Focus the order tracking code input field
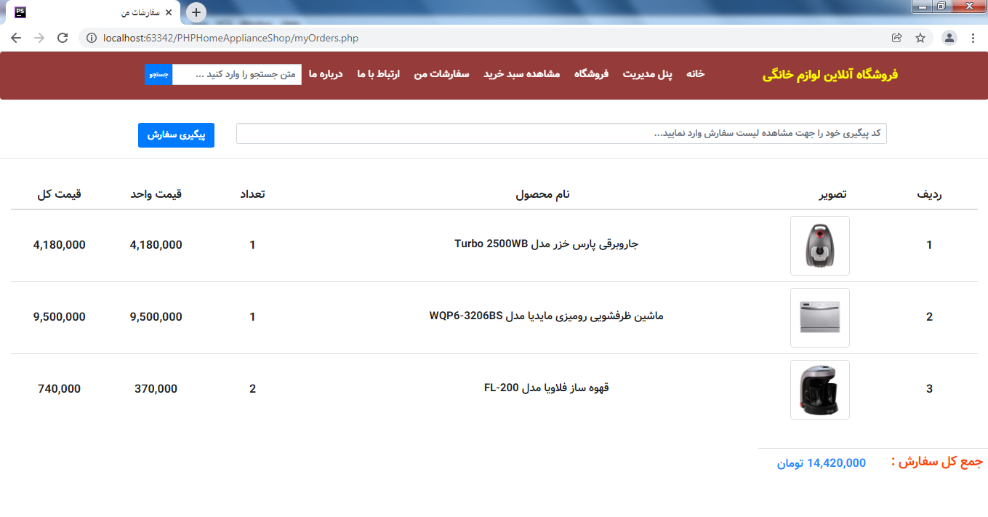Viewport: 988px width, 517px height. tap(561, 134)
